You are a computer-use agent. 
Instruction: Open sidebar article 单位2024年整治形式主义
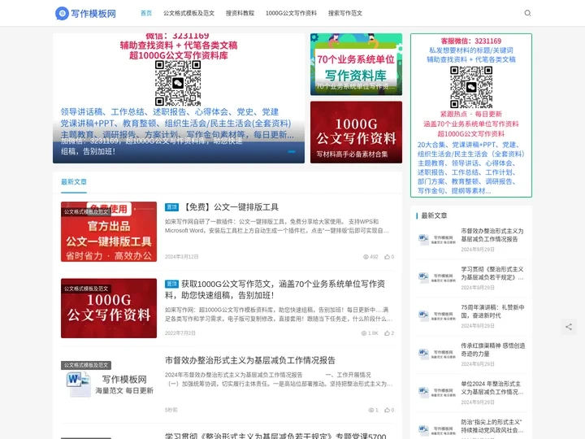tap(492, 388)
